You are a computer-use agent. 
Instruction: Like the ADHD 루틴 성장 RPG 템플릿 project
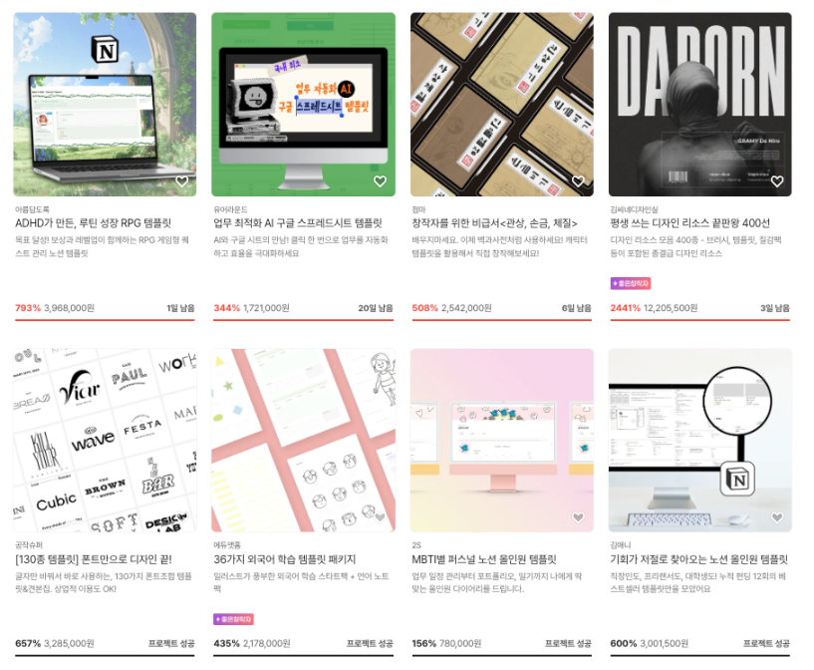click(x=181, y=181)
